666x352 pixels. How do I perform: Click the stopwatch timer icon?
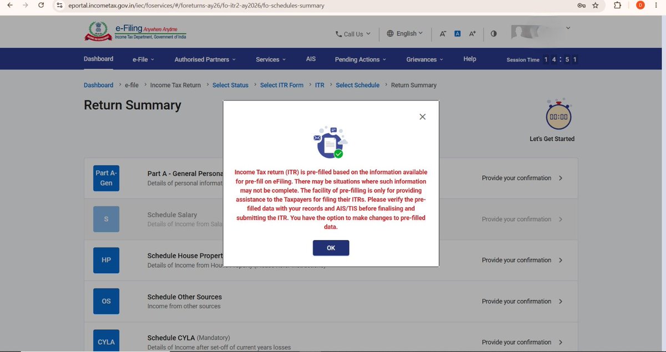(x=558, y=115)
